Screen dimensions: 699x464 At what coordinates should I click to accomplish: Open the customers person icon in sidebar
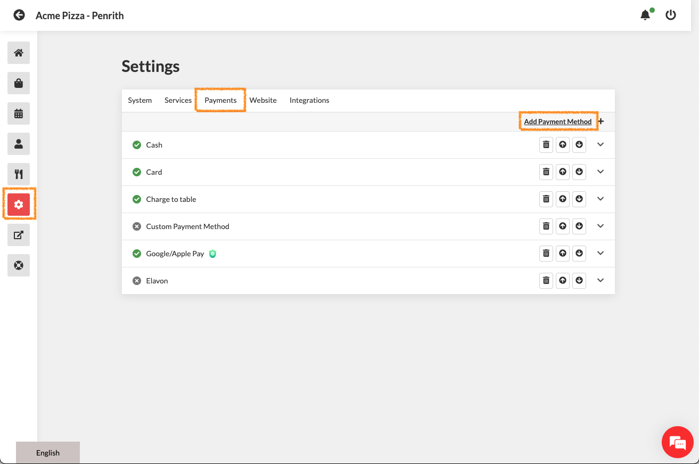tap(19, 144)
